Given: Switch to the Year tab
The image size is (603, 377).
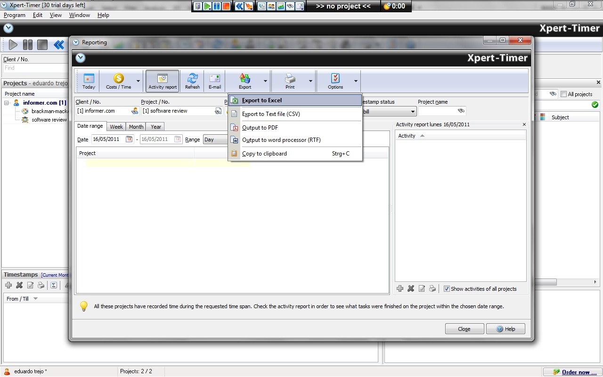Looking at the screenshot, I should click(156, 127).
